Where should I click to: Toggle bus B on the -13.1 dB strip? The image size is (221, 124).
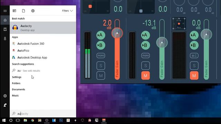pos(145,45)
